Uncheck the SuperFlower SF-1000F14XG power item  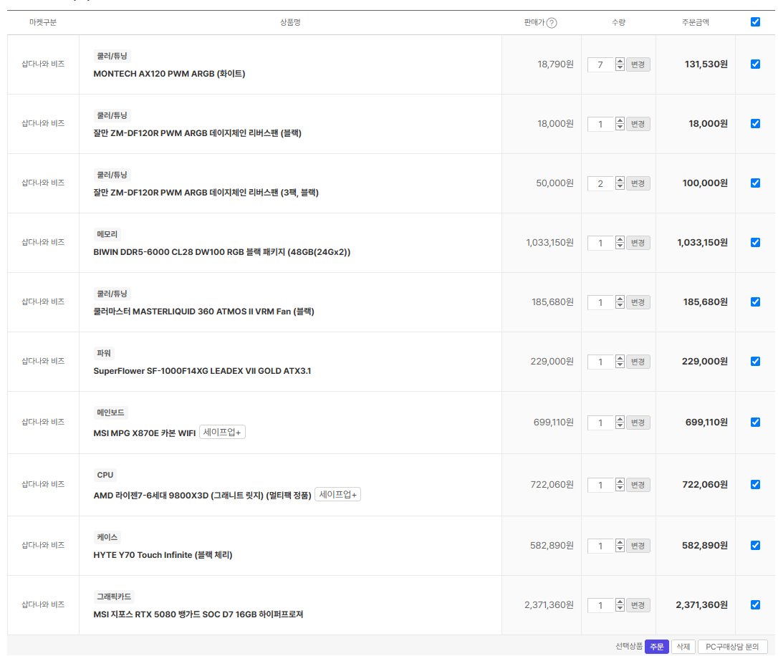pyautogui.click(x=755, y=362)
